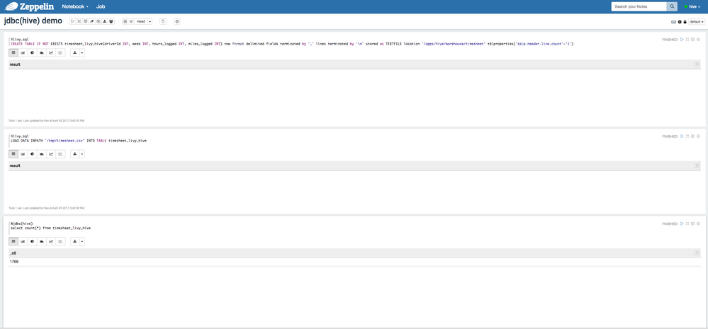Click the Search your Notes field
The height and width of the screenshot is (329, 708).
coord(639,7)
